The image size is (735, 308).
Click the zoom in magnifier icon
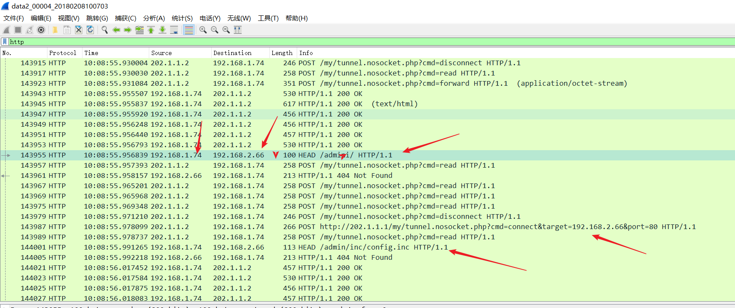point(203,30)
